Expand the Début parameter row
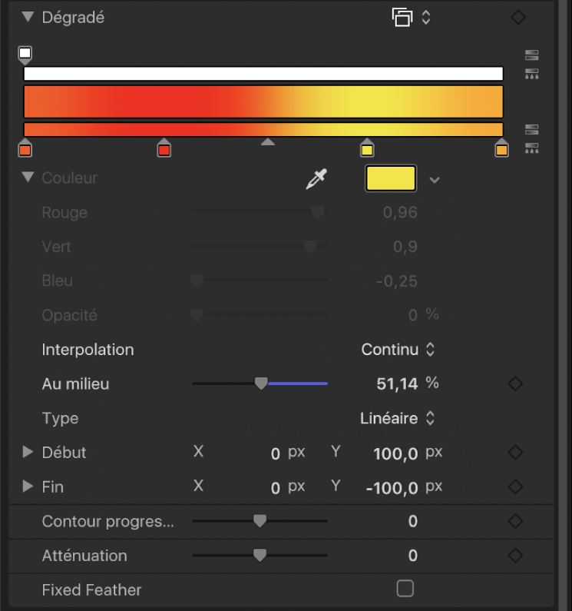Viewport: 572px width, 611px height. click(28, 453)
